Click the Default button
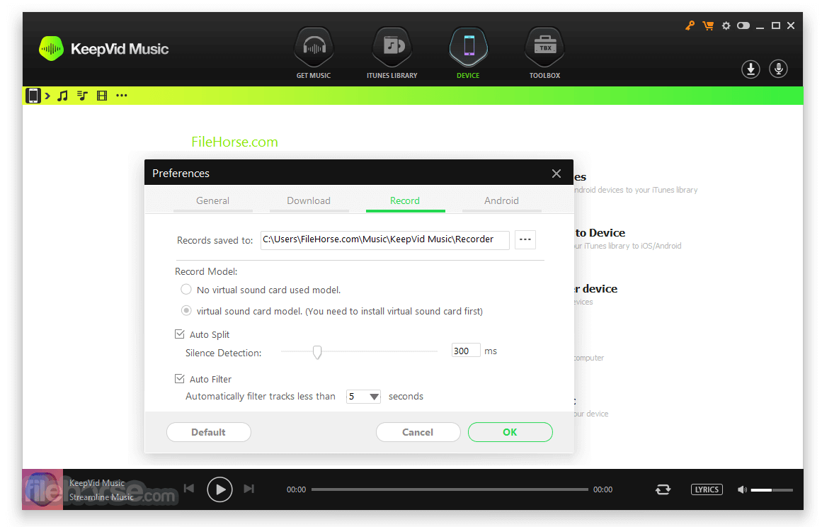 coord(209,432)
